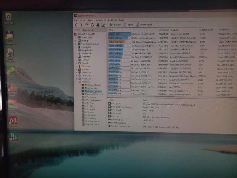Open CPU AES benchmark
Image resolution: width=237 pixels, height=178 pixels.
click(87, 106)
